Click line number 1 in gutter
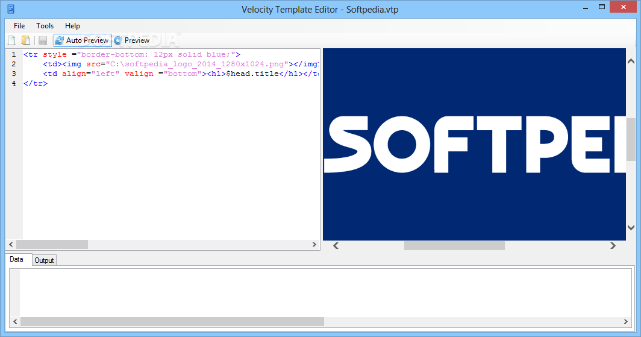This screenshot has width=641, height=337. coord(14,54)
